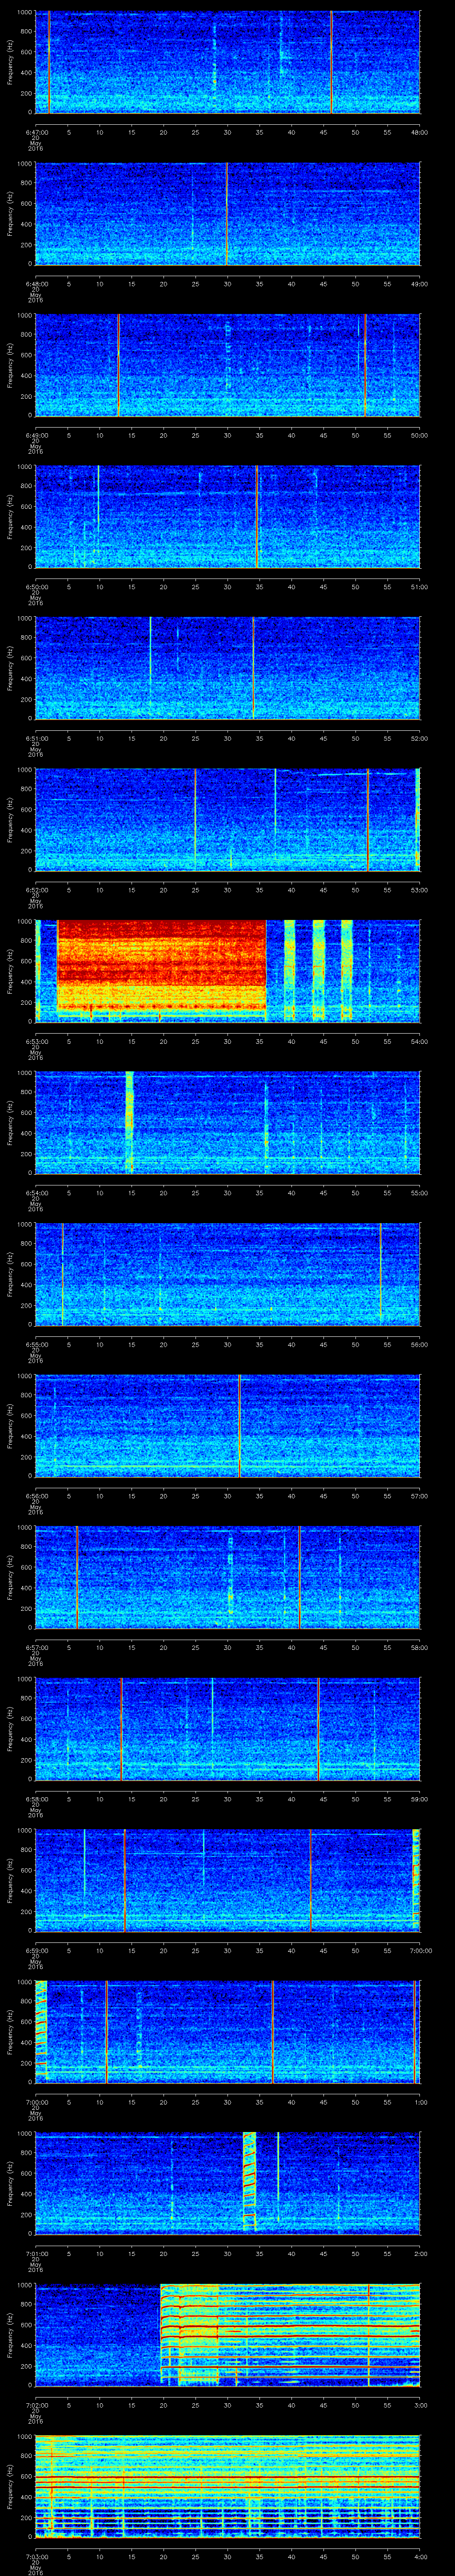This screenshot has height=2576, width=455.
Task: Click the 6:55:00 start time label
Action: (36, 1344)
